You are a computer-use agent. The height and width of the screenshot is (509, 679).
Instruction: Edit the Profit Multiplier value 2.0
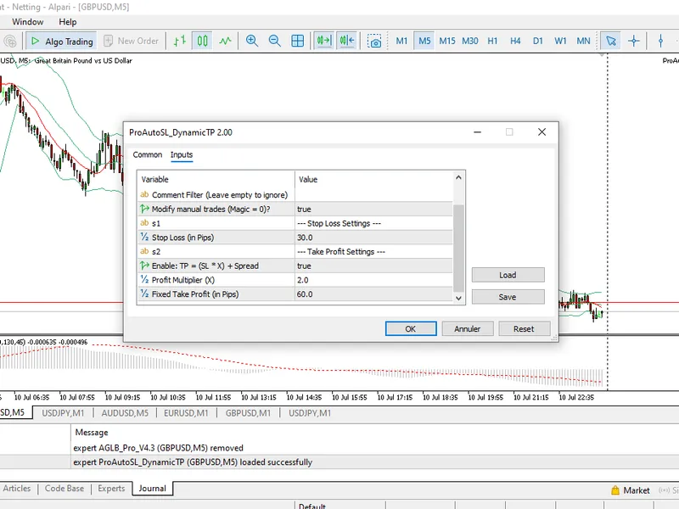click(373, 280)
